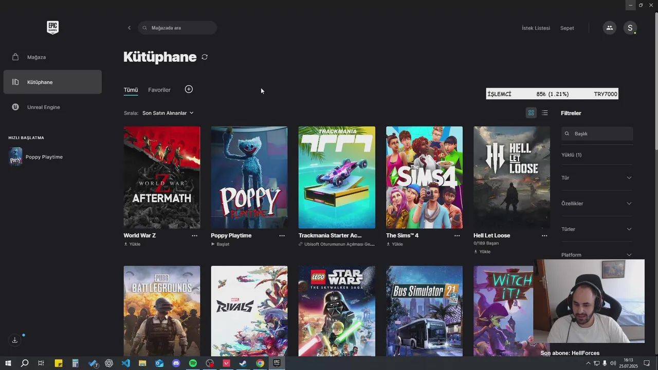Switch to the Tümü tab

131,90
